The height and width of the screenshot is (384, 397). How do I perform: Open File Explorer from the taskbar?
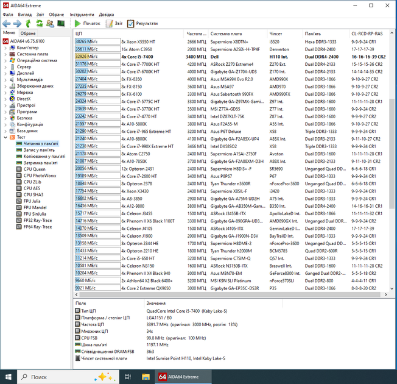pos(146,377)
